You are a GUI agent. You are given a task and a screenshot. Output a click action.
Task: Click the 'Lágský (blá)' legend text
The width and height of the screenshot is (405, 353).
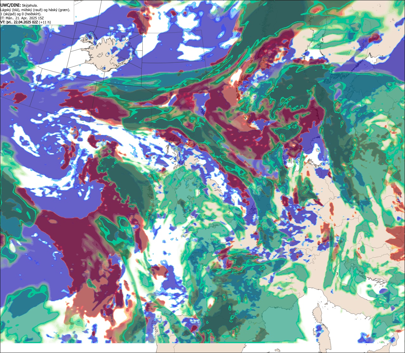[9, 10]
